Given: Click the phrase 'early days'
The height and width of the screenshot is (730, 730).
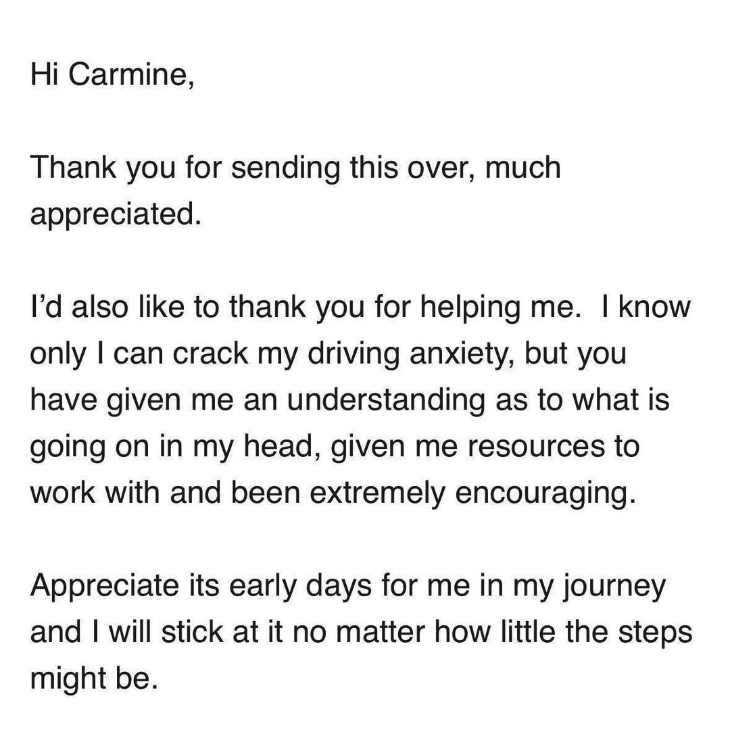Looking at the screenshot, I should click(x=301, y=585).
